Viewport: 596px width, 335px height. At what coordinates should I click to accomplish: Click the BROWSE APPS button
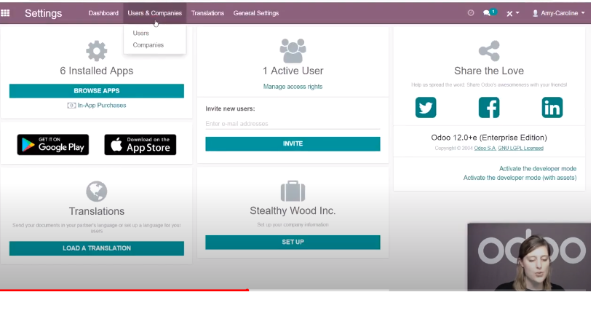click(x=97, y=91)
